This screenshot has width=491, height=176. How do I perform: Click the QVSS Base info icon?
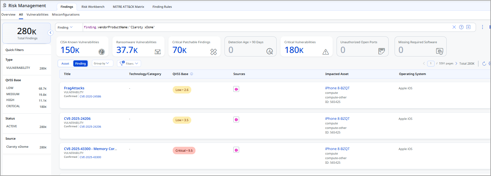coord(192,74)
